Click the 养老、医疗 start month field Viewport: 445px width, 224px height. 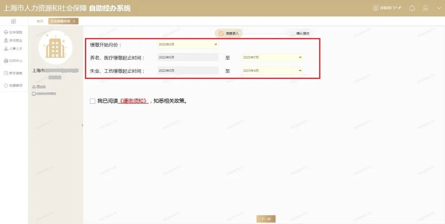187,57
